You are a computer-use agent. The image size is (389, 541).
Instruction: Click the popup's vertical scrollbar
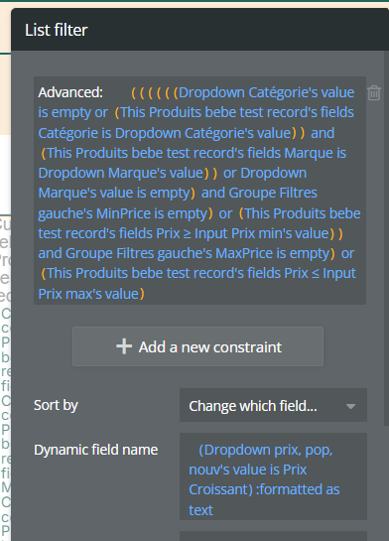click(387, 238)
